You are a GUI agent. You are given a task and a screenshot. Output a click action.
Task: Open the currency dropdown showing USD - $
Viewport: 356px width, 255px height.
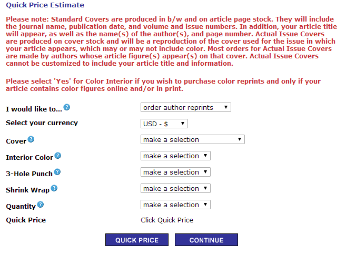[x=164, y=124]
